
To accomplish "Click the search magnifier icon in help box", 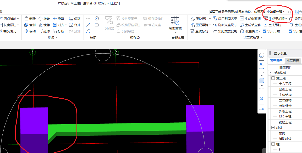I will coord(289,12).
